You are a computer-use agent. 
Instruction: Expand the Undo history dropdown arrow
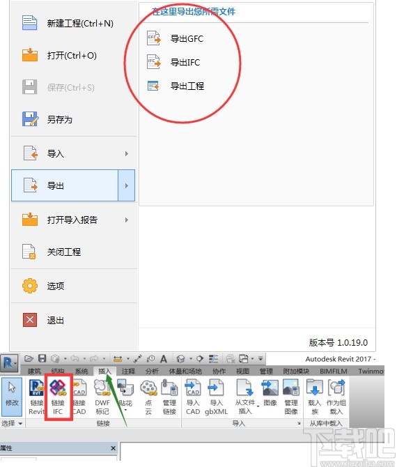coord(84,359)
